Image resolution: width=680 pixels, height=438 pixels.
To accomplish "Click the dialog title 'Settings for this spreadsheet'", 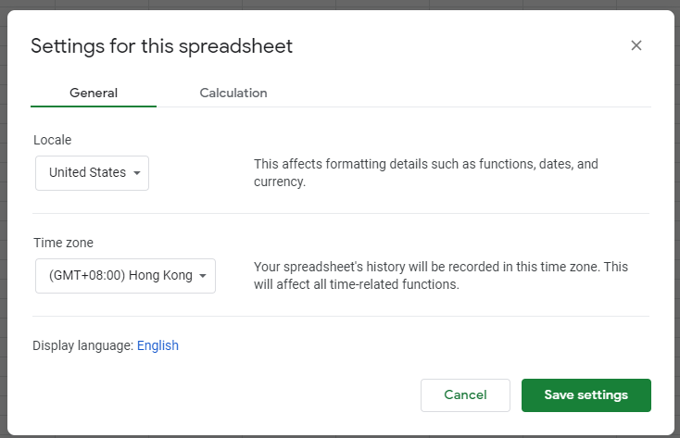I will click(x=162, y=46).
